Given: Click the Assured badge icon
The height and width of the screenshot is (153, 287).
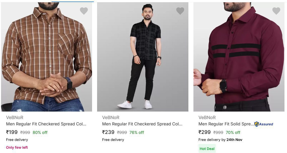Looking at the screenshot, I should tap(263, 124).
